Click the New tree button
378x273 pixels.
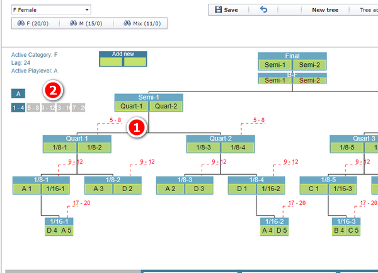(x=325, y=10)
